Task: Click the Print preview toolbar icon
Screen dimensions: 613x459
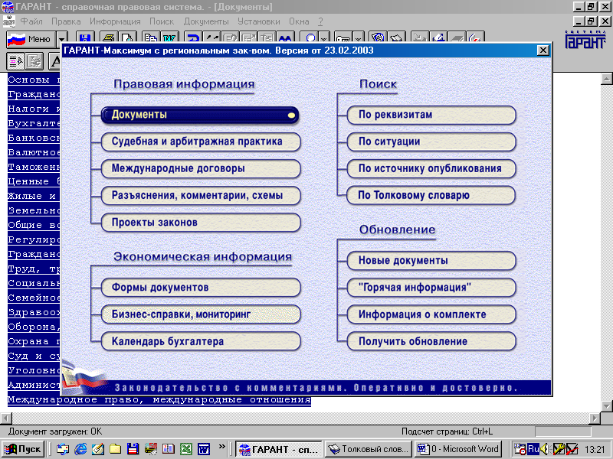Action: click(x=127, y=37)
